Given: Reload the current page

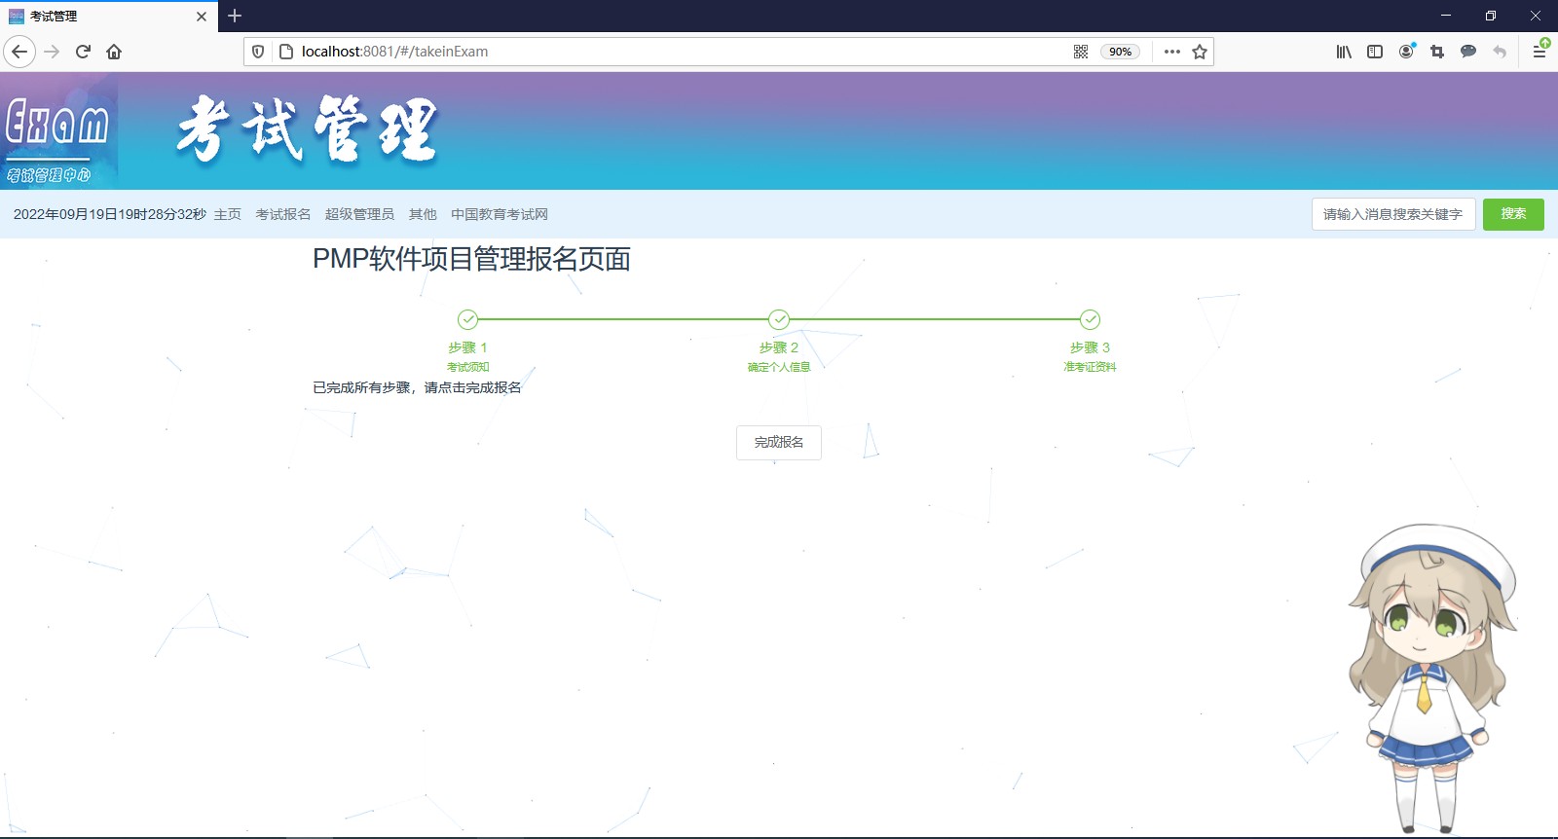Looking at the screenshot, I should 83,52.
